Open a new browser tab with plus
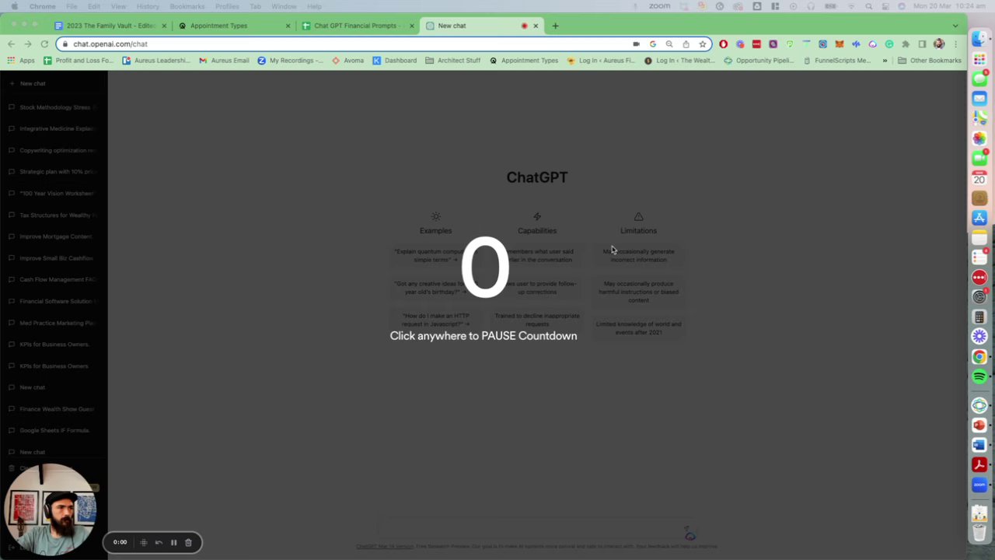995x560 pixels. click(x=555, y=26)
